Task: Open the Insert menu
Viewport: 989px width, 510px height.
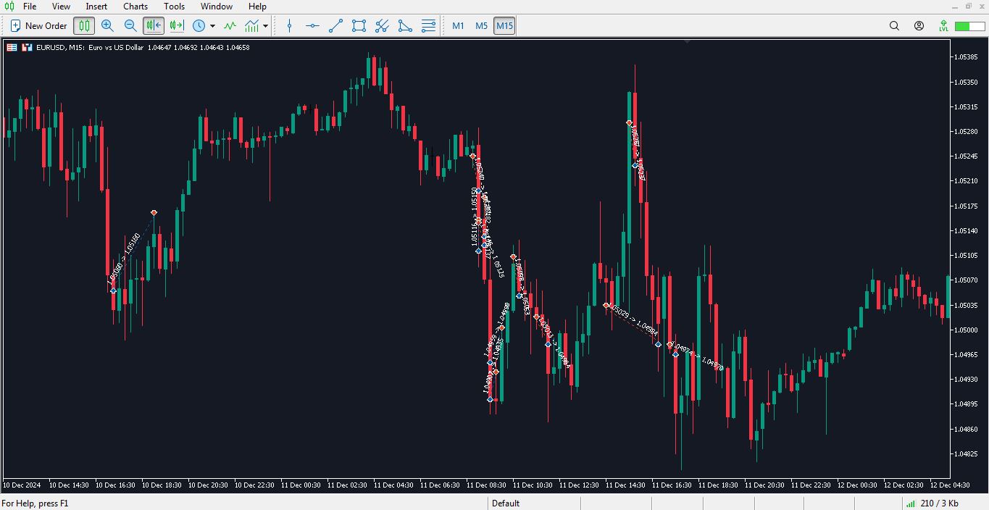Action: click(x=96, y=6)
